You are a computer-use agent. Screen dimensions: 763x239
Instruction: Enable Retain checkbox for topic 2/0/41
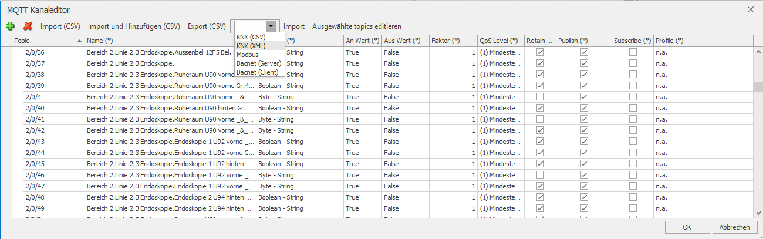(540, 119)
